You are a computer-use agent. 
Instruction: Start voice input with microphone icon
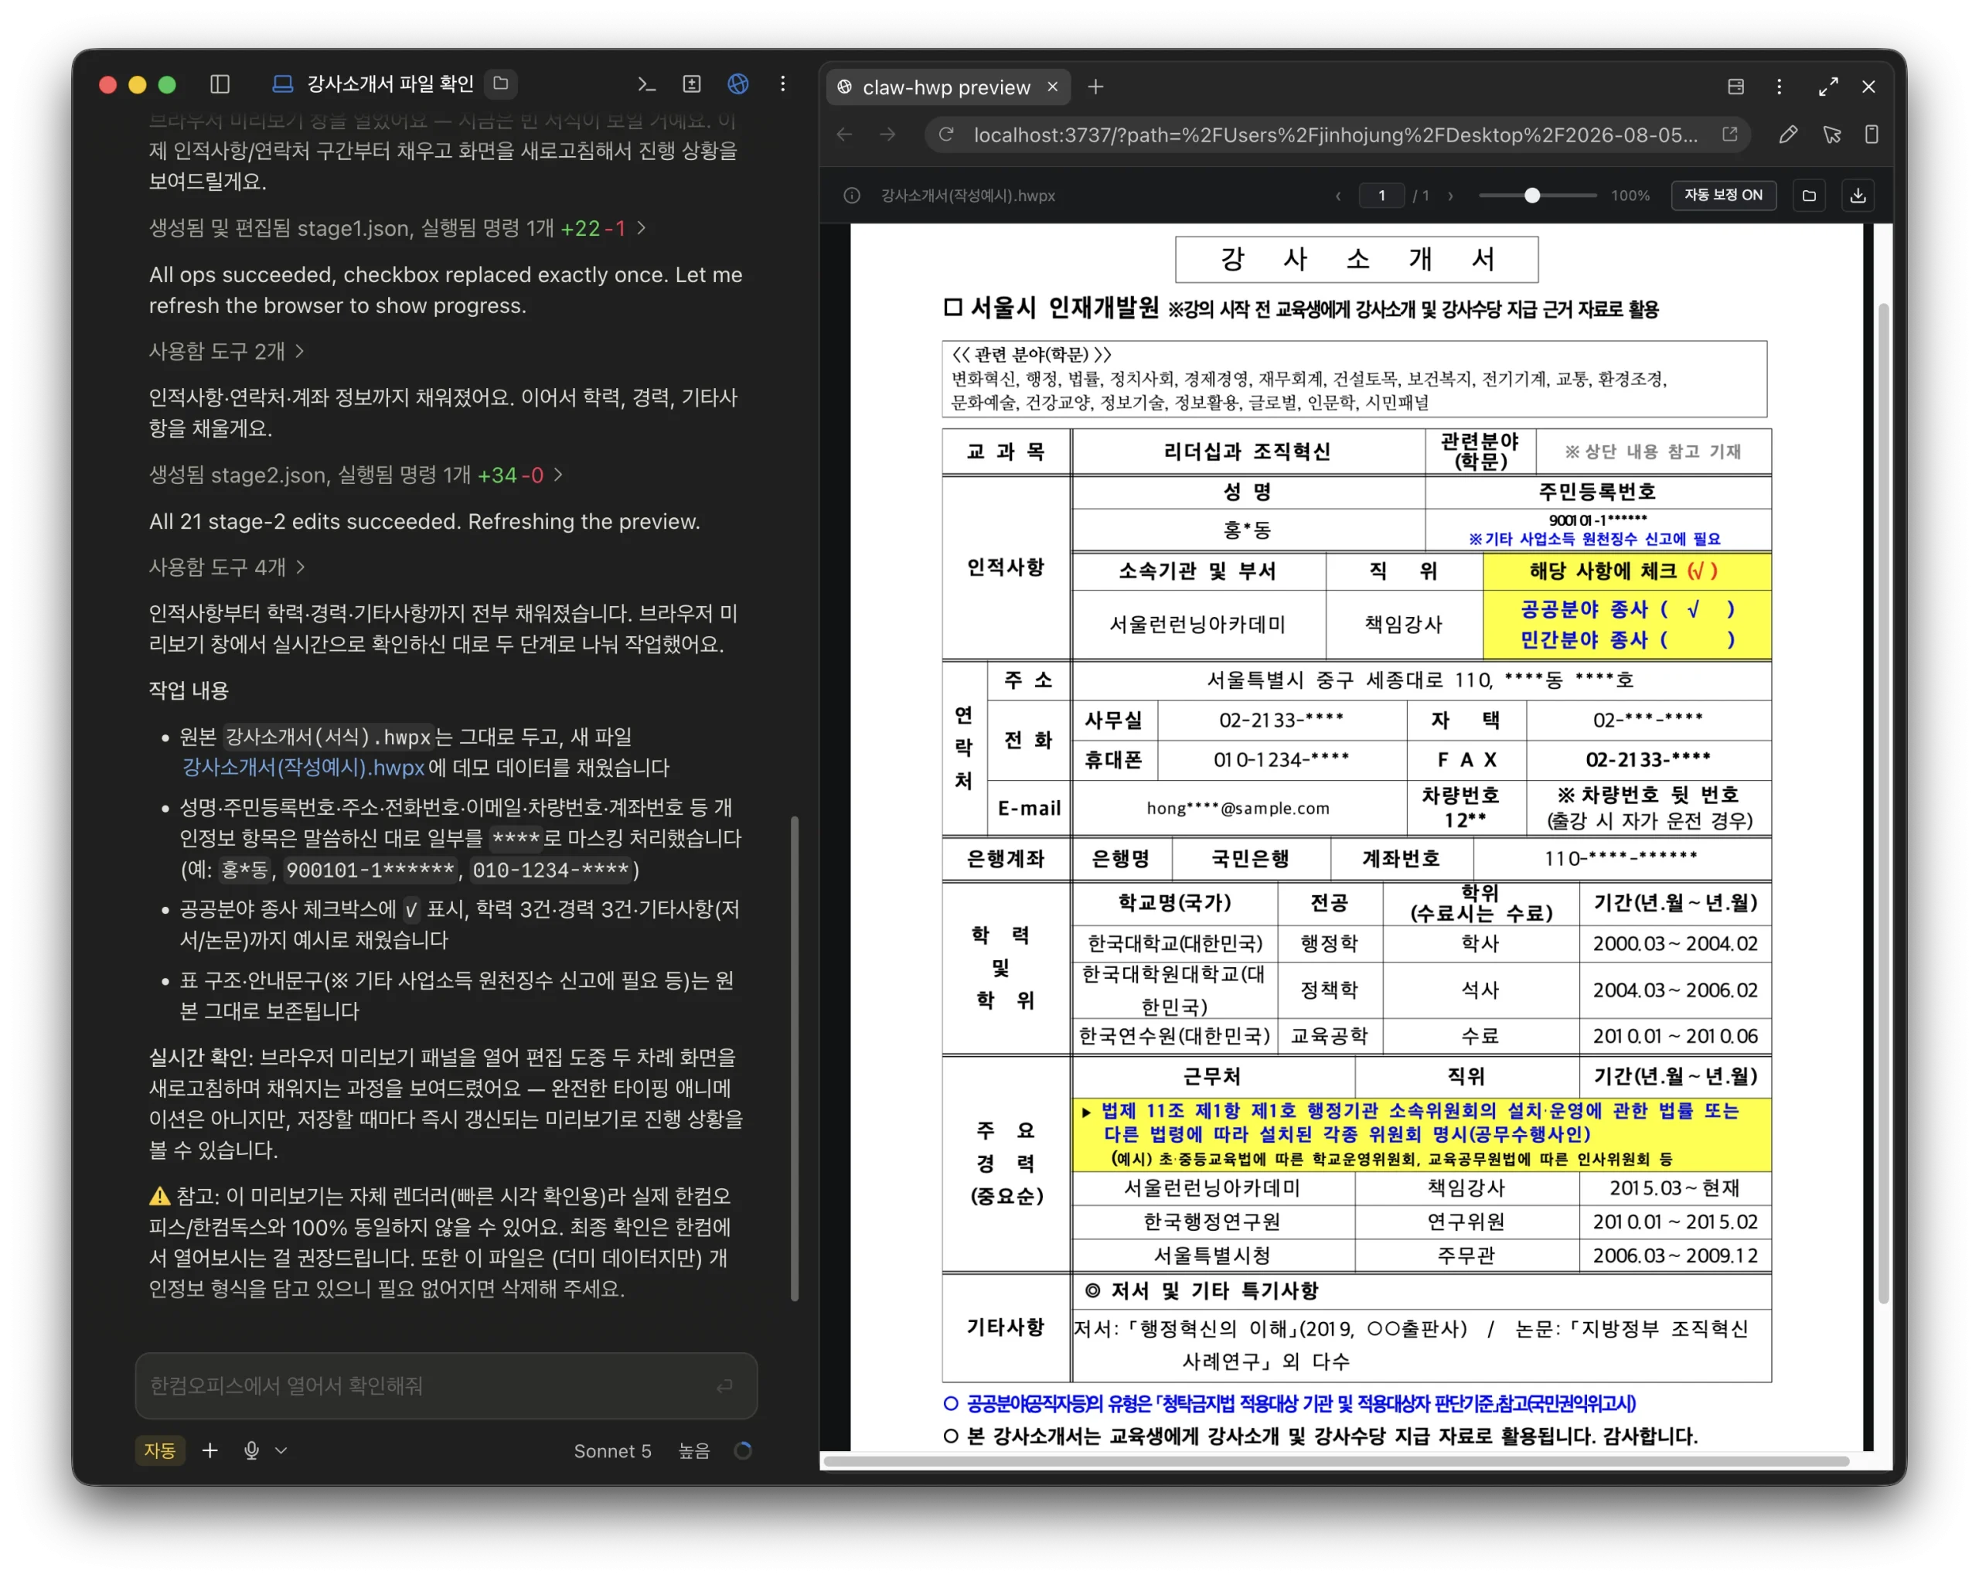250,1450
